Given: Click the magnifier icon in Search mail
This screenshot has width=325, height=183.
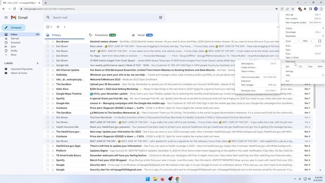Looking at the screenshot, I should click(48, 17).
